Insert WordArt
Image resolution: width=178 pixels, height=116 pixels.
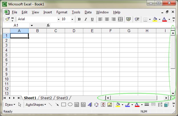[90, 105]
